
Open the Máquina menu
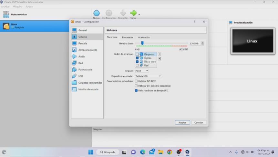(x=17, y=6)
